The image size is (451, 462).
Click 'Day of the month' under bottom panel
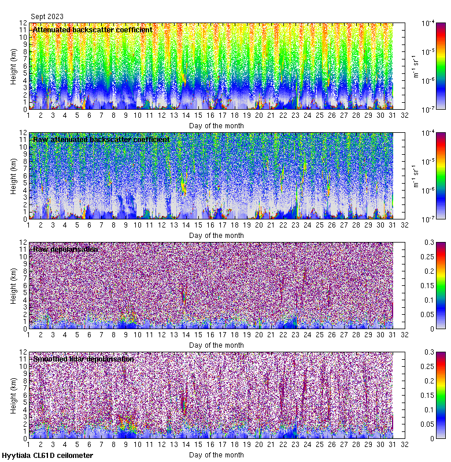pyautogui.click(x=216, y=454)
